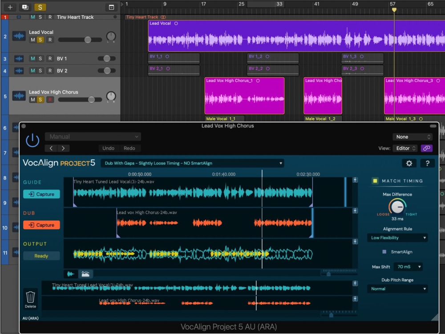Click the Lead Vocal pan knob

pyautogui.click(x=111, y=37)
